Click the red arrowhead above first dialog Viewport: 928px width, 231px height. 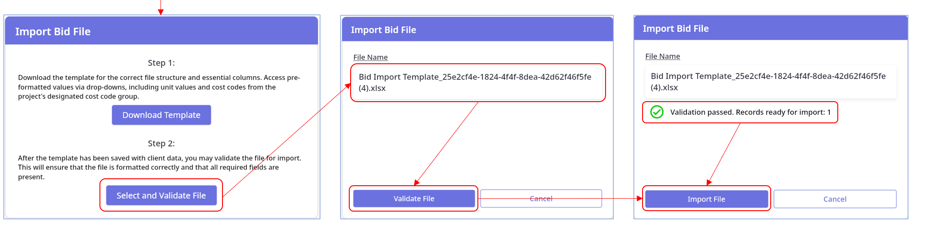tap(161, 12)
